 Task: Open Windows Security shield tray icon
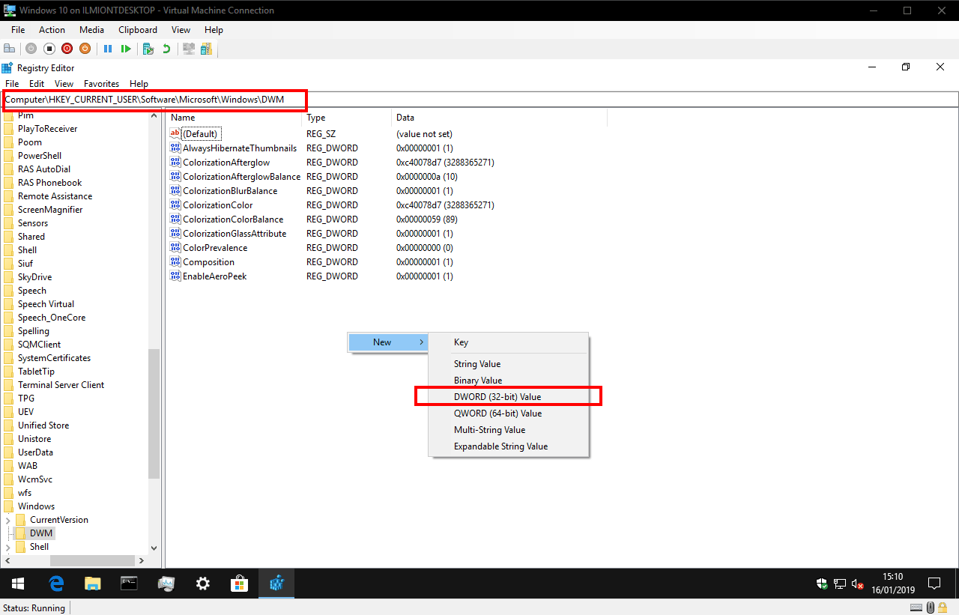click(822, 584)
